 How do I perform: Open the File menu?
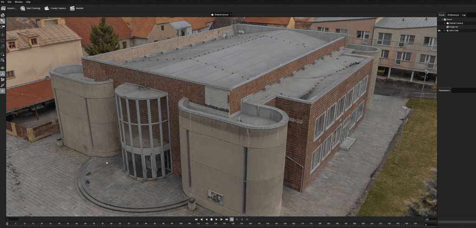pos(2,2)
